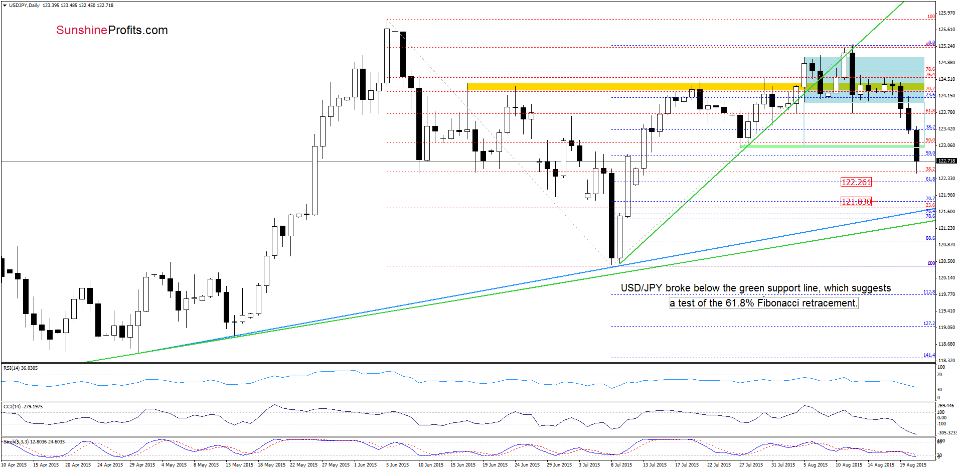
Task: Click the USDJPY,Daily chart title
Action: pos(24,6)
